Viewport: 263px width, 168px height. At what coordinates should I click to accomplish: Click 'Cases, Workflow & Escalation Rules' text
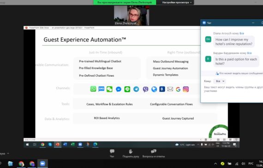click(x=109, y=104)
